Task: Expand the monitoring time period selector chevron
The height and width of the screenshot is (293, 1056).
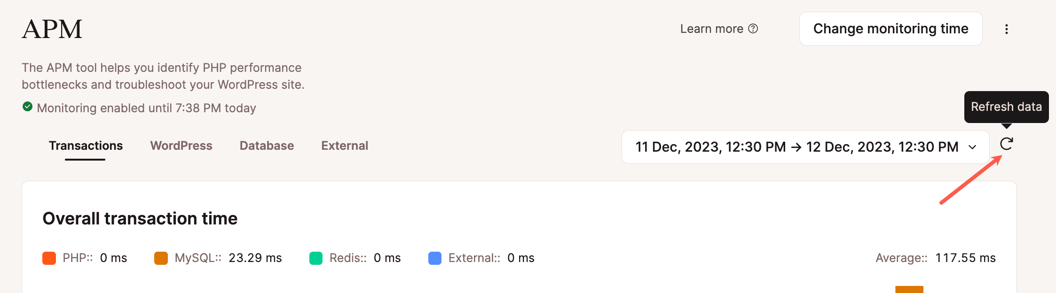Action: coord(972,147)
